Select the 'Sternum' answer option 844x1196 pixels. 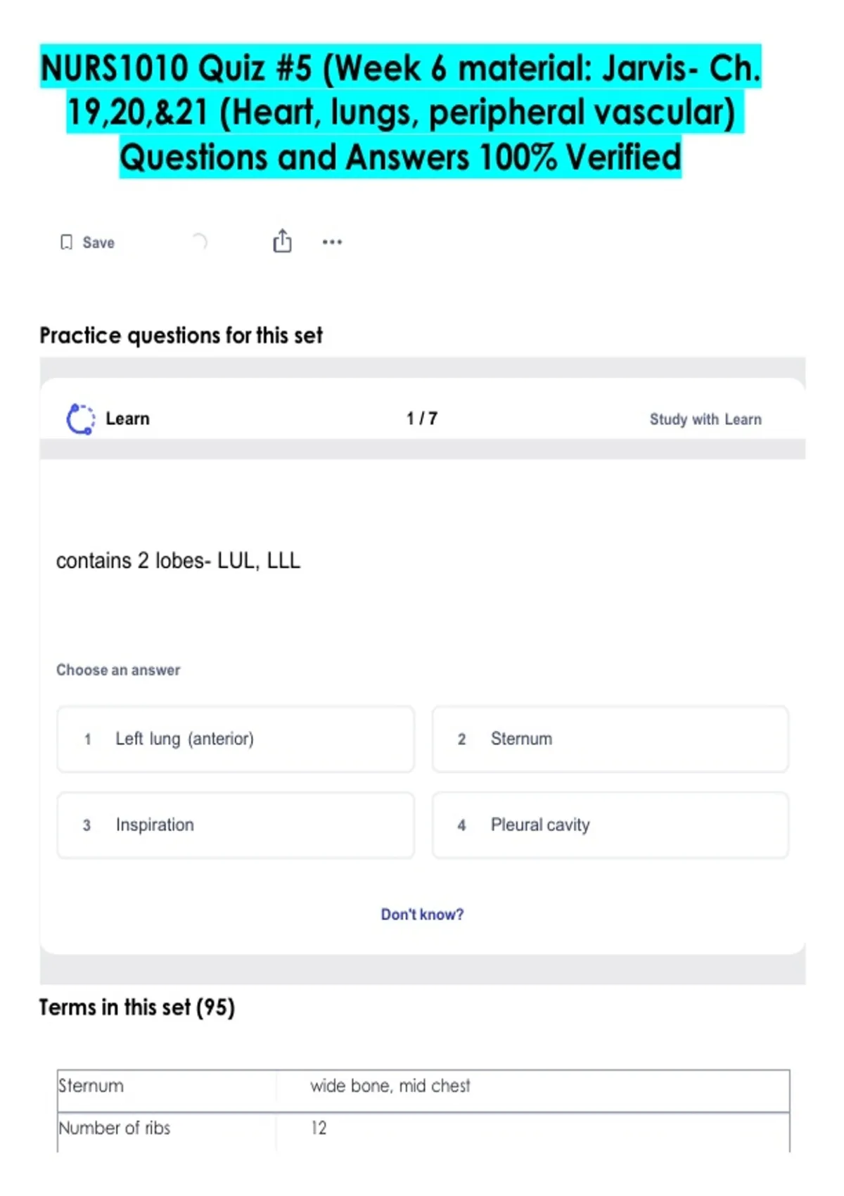tap(610, 739)
